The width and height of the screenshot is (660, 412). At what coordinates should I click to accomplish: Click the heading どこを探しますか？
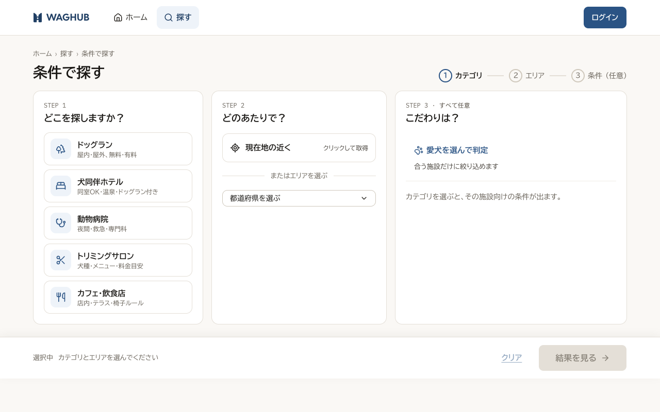(84, 118)
